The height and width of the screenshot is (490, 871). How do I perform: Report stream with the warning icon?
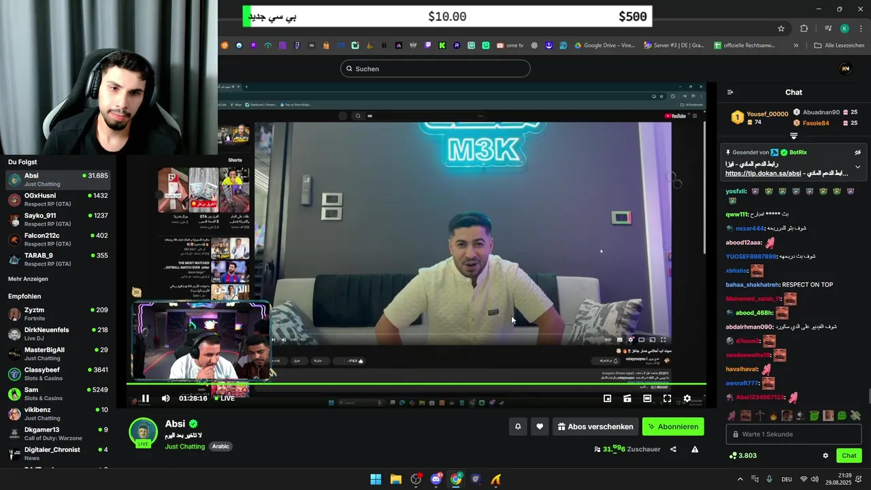(x=695, y=449)
